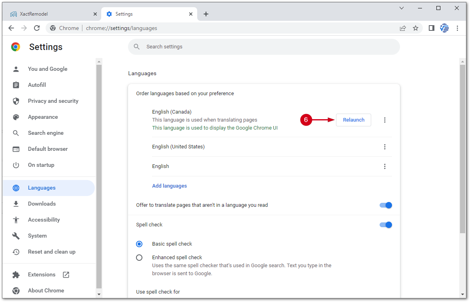The height and width of the screenshot is (302, 470).
Task: Open a new tab with plus icon
Action: [x=206, y=14]
